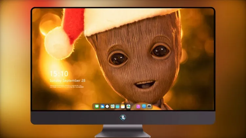The height and width of the screenshot is (138, 246).
Task: Open the photo gallery app in dock
Action: click(x=128, y=107)
